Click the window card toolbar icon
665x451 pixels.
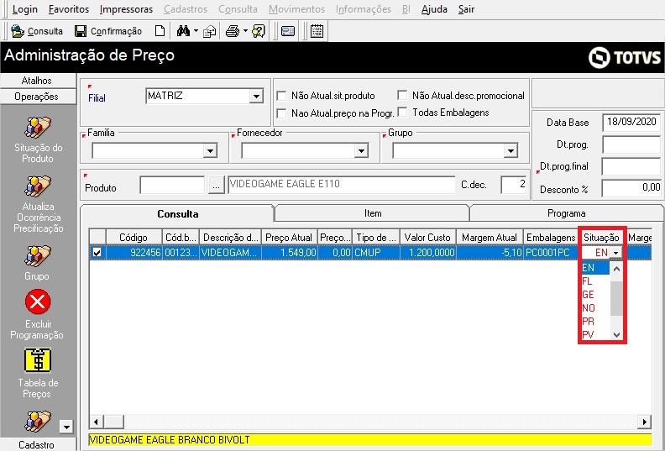(288, 31)
